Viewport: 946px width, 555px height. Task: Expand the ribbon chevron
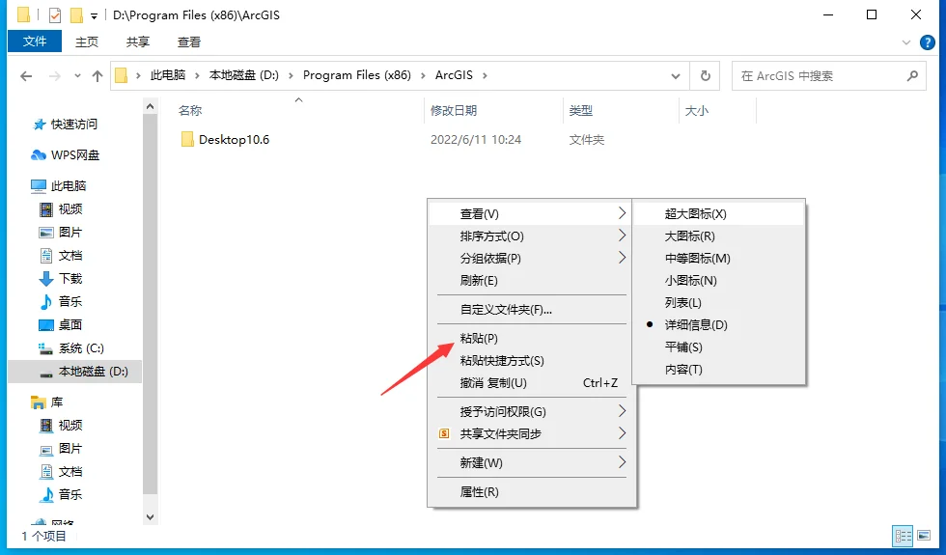[906, 42]
